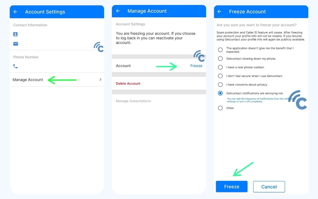This screenshot has height=199, width=318.
Task: Confirm with the blue Freeze button
Action: click(232, 187)
